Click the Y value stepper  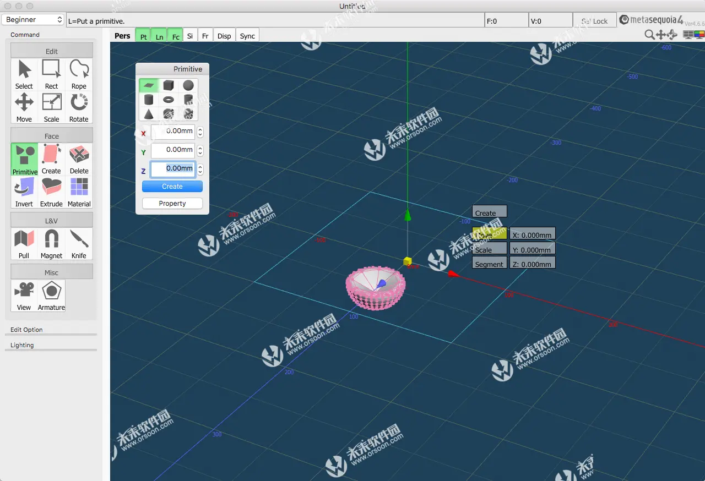coord(200,151)
